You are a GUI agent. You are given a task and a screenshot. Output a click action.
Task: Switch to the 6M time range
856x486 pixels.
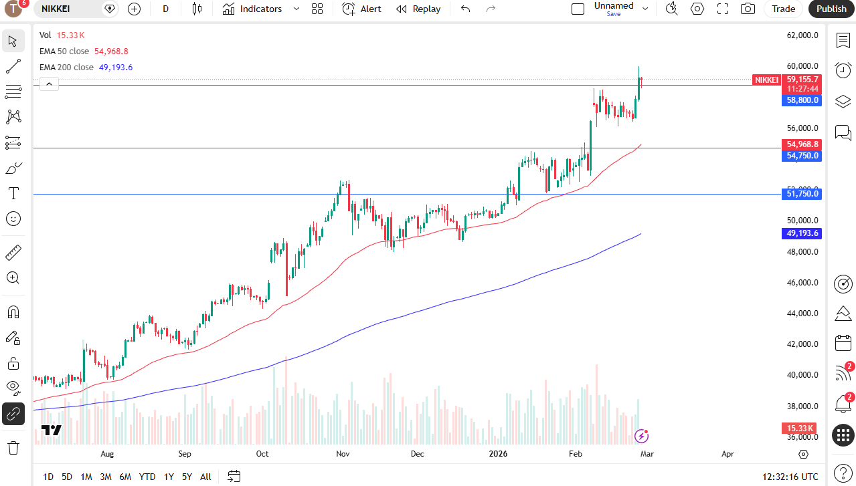point(125,477)
